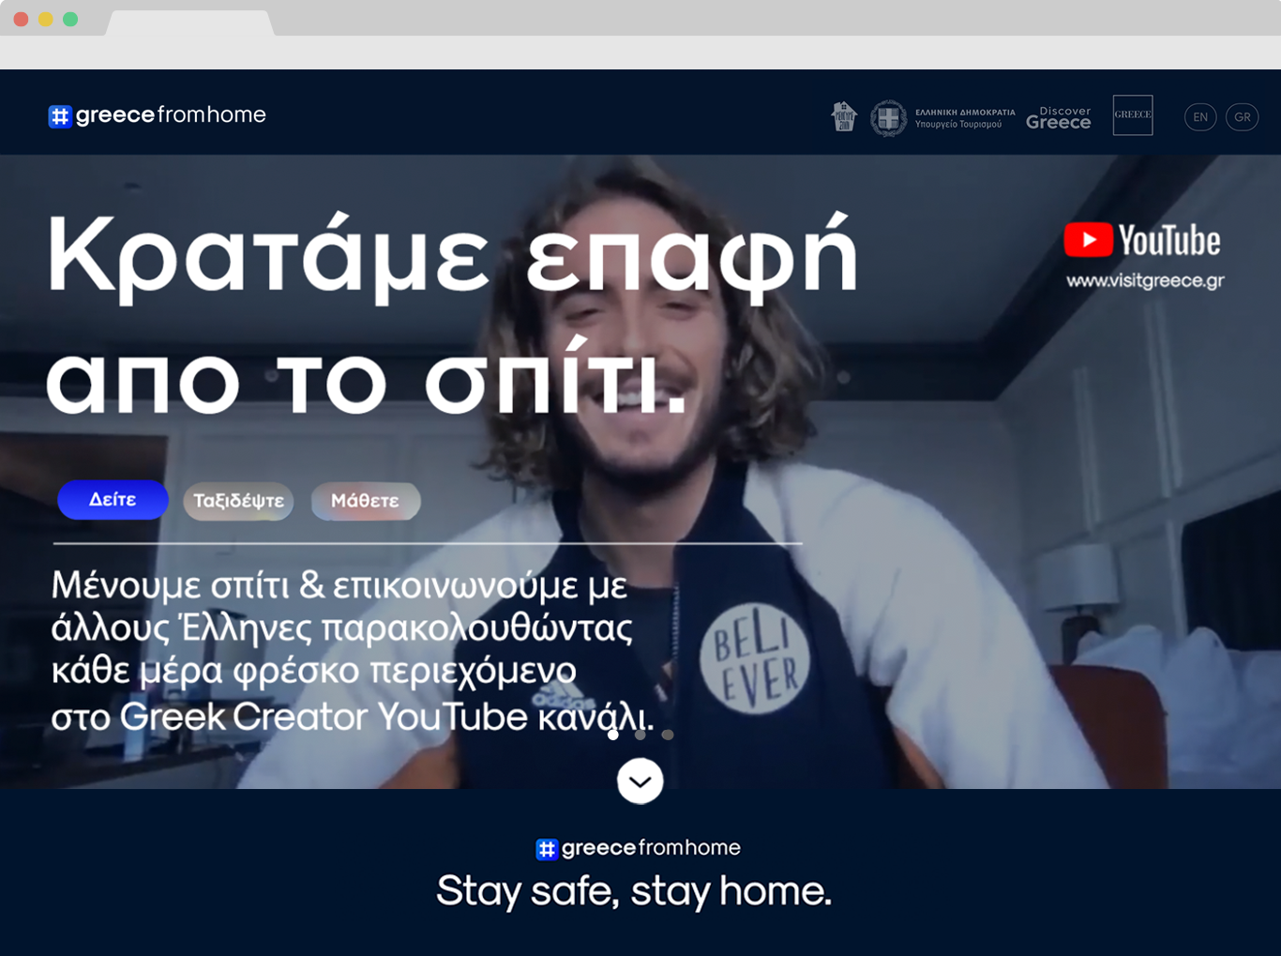
Task: Click the greecefromhome logo above Stay safe
Action: pos(638,848)
